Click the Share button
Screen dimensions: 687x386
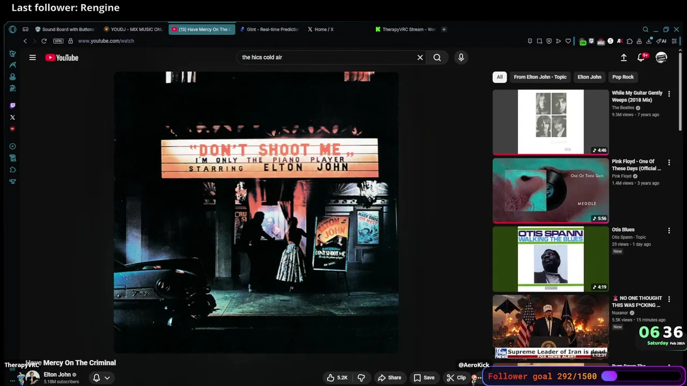click(389, 377)
